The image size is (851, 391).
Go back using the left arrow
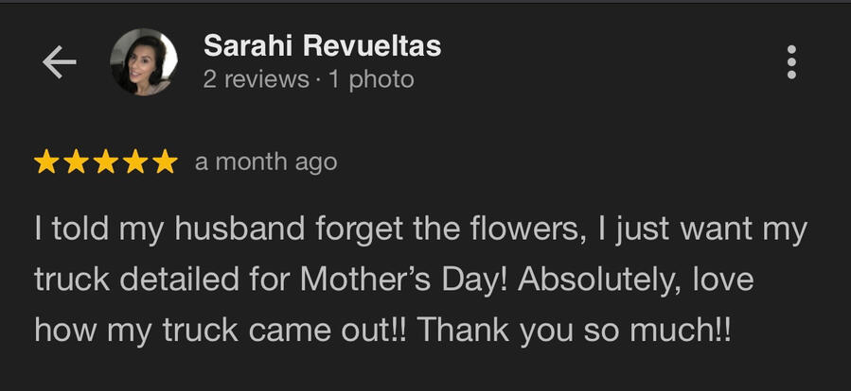[59, 62]
